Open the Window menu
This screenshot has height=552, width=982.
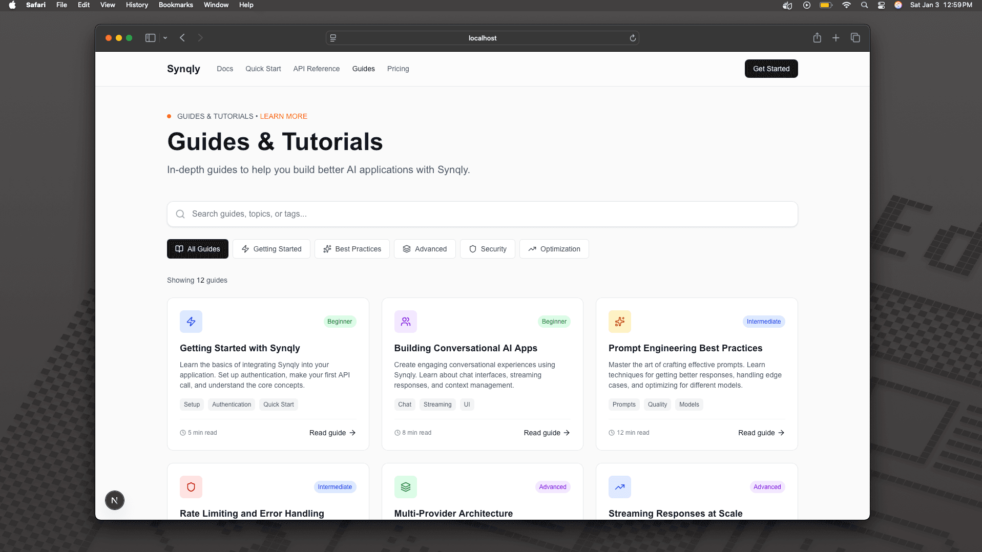coord(216,5)
